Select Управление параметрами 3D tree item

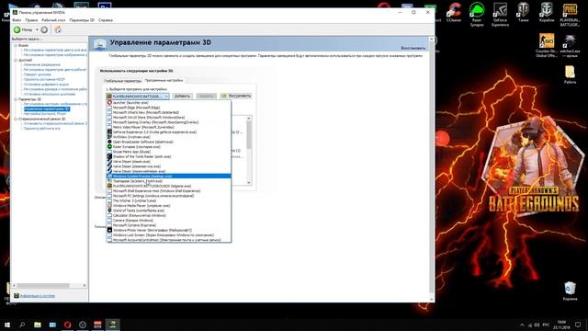[47, 108]
